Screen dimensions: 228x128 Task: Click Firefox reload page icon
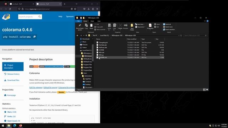click(10, 9)
